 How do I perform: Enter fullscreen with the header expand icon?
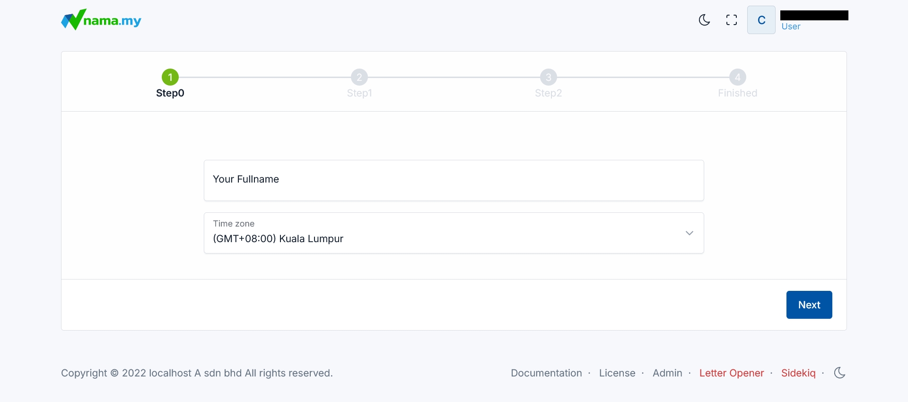click(x=732, y=20)
